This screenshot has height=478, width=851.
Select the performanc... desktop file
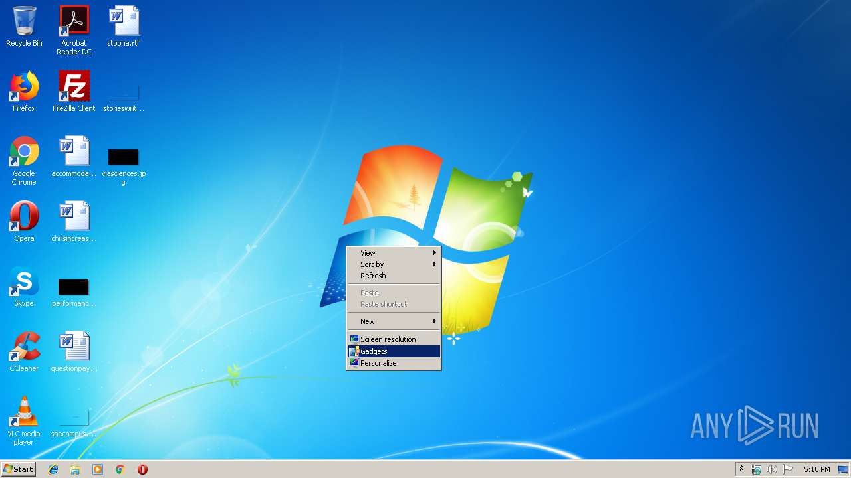(74, 293)
